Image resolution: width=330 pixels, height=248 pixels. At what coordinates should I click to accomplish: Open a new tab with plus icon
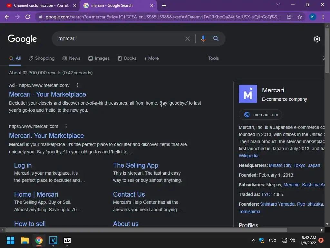click(164, 6)
